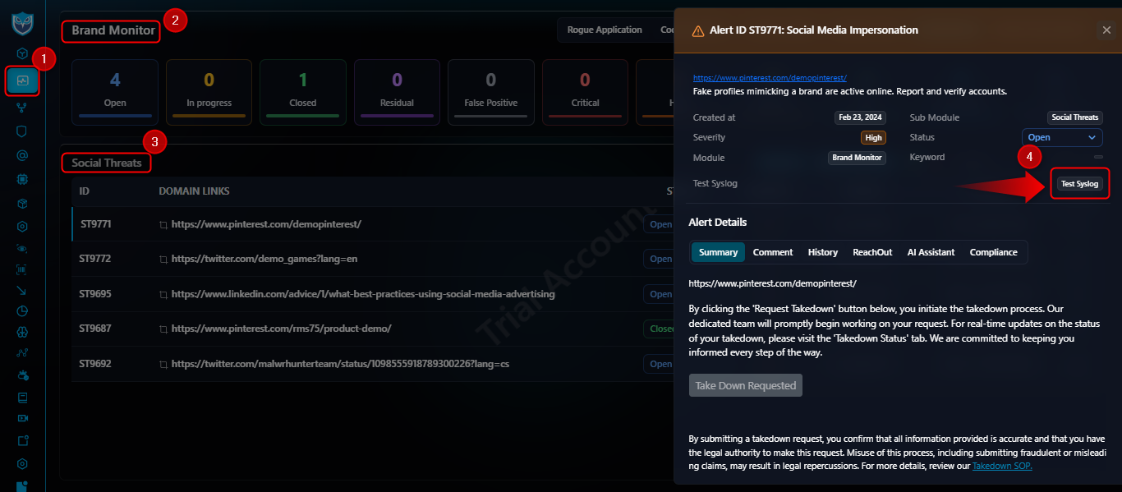Click the pinterest rms75/product-demo URL
The width and height of the screenshot is (1122, 492).
click(x=281, y=329)
